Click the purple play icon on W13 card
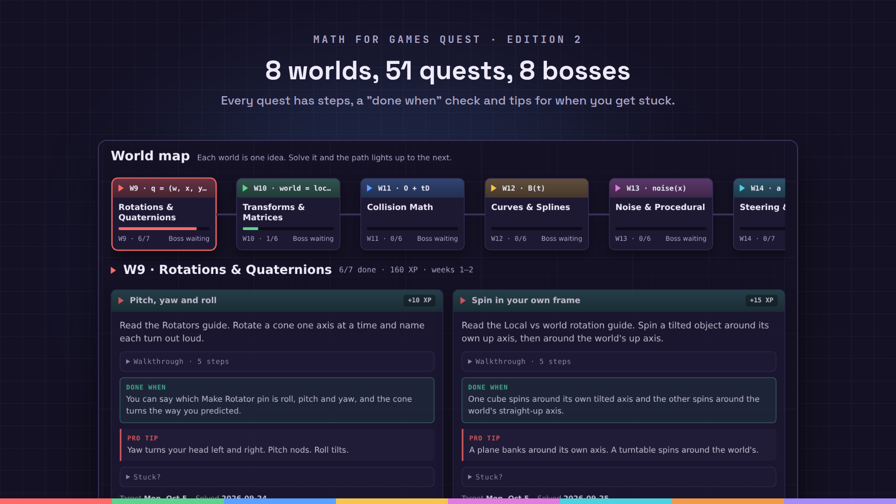Screen dimensions: 896x504 (617, 188)
